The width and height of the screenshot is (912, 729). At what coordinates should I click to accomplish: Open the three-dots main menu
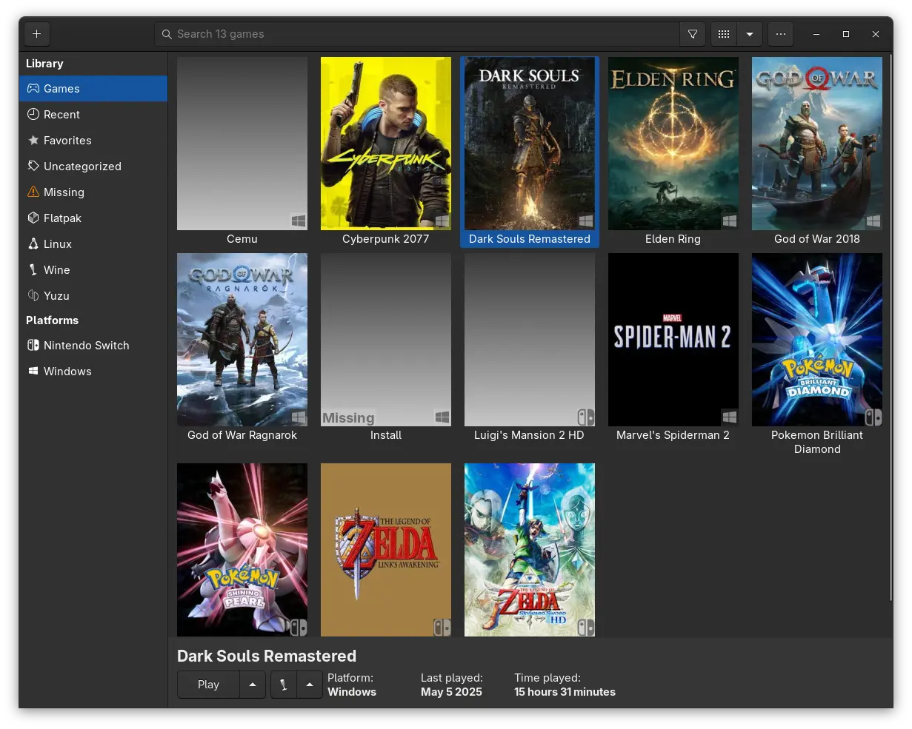pos(781,34)
